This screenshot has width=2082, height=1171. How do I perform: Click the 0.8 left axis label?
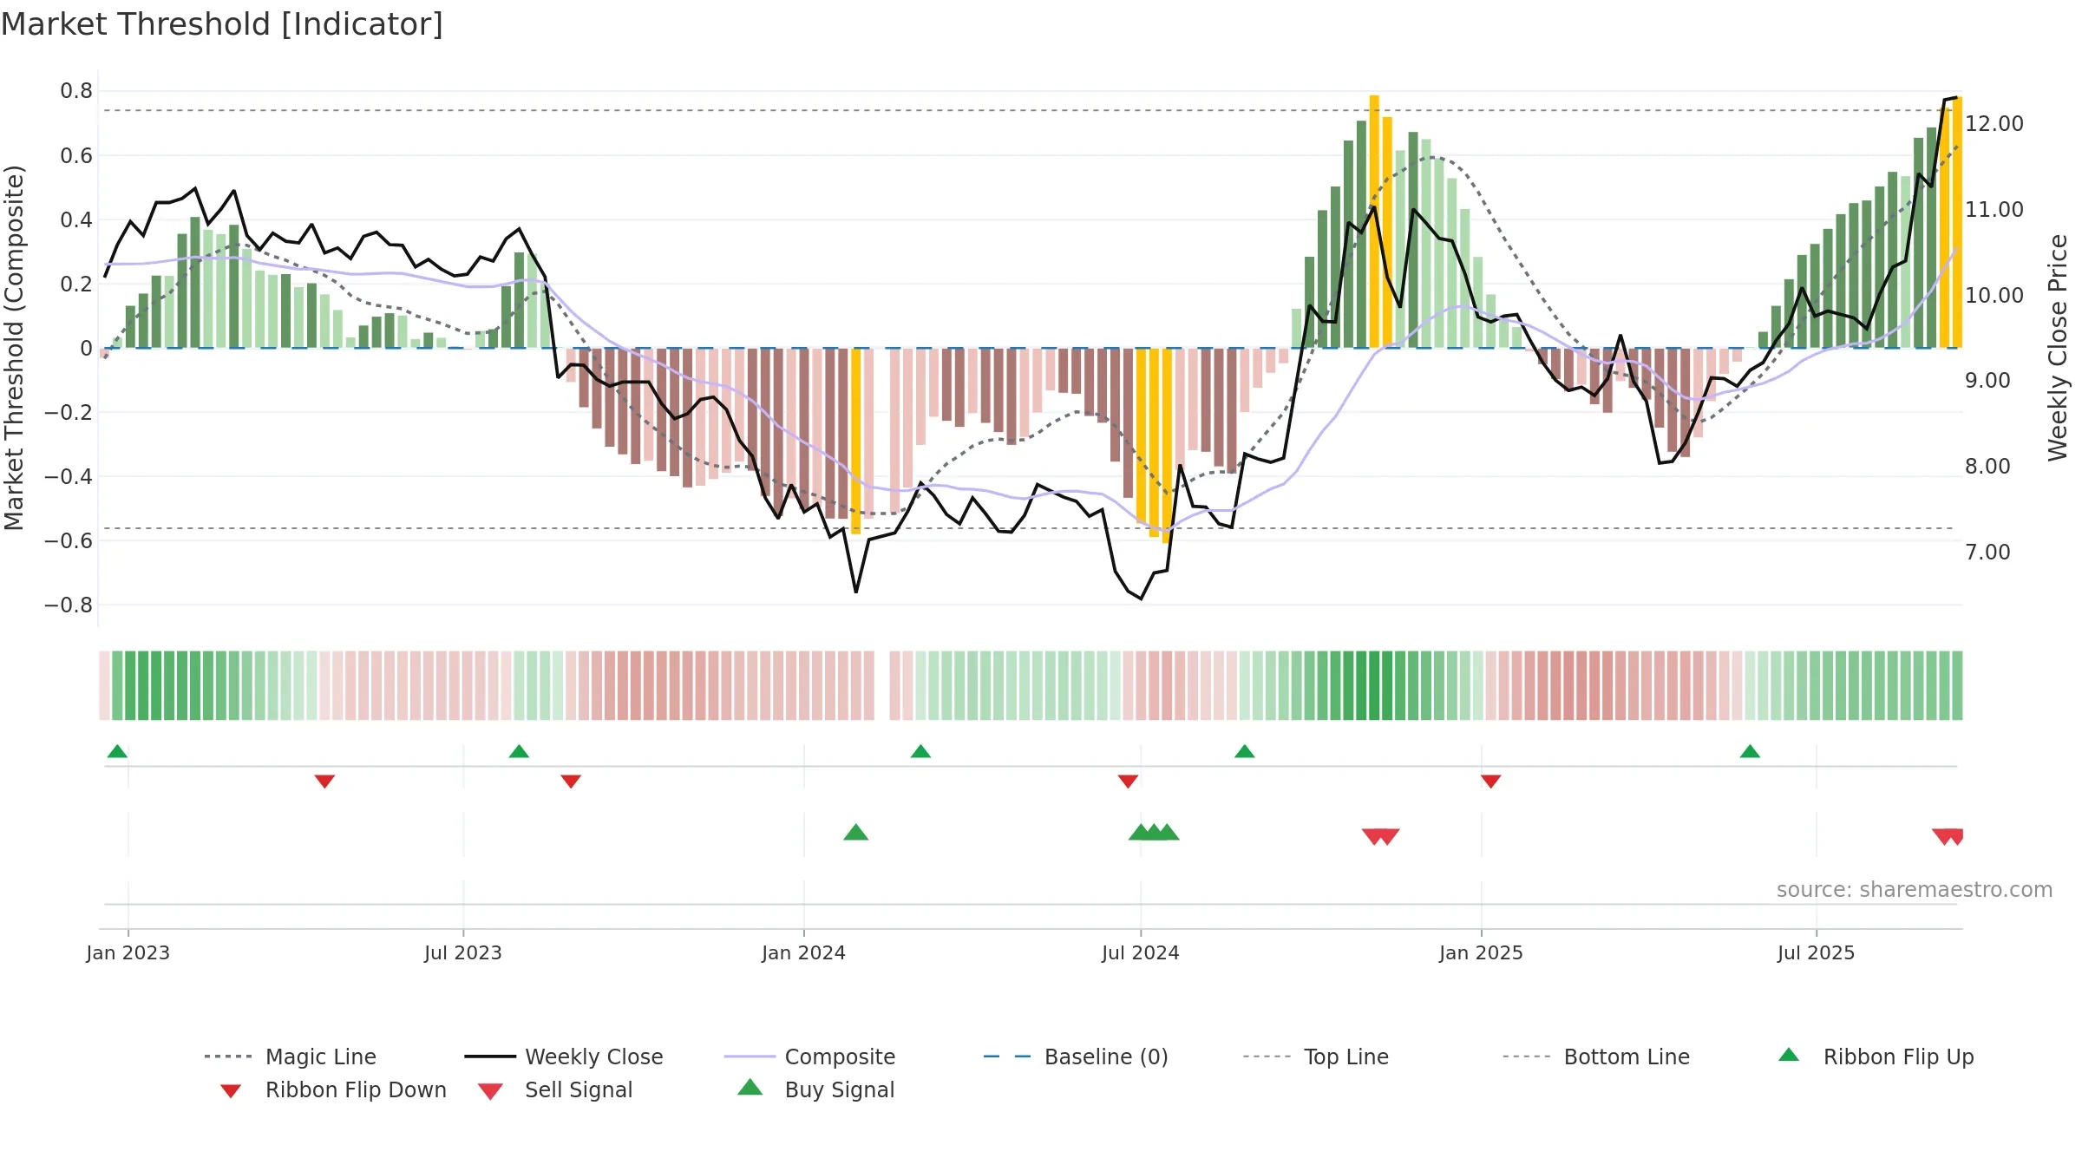76,91
